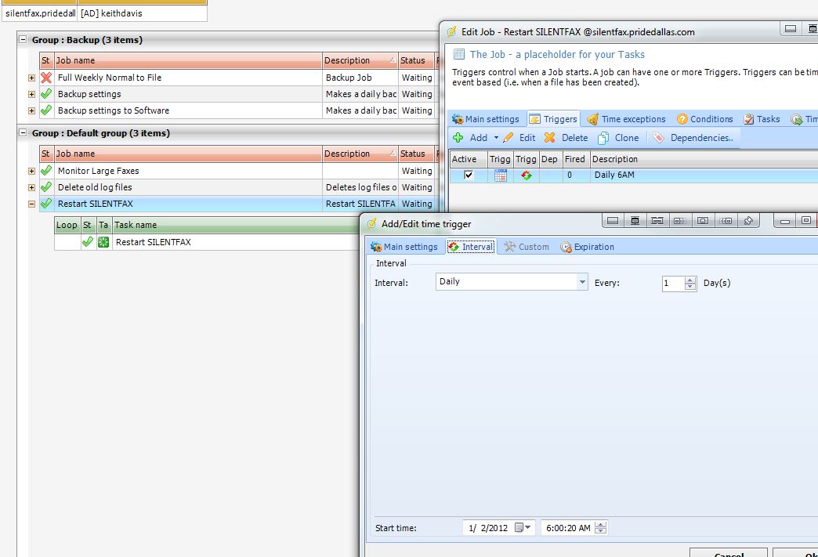Collapse the Group : Default group section

[24, 133]
